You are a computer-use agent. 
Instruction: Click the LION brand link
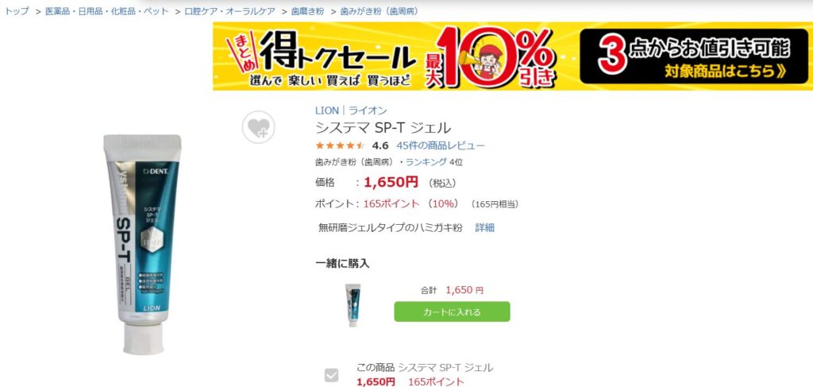tap(326, 110)
